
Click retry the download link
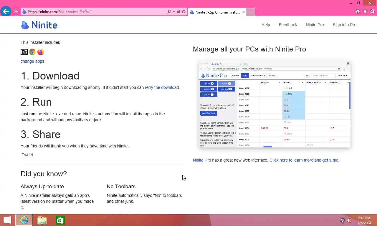pos(162,87)
